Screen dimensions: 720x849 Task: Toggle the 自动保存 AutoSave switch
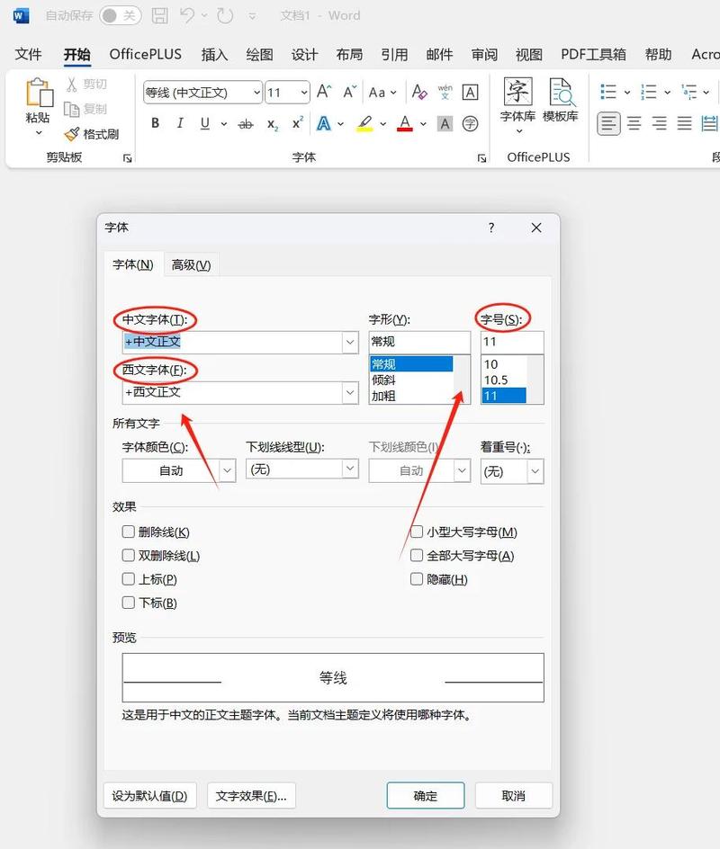pyautogui.click(x=121, y=15)
